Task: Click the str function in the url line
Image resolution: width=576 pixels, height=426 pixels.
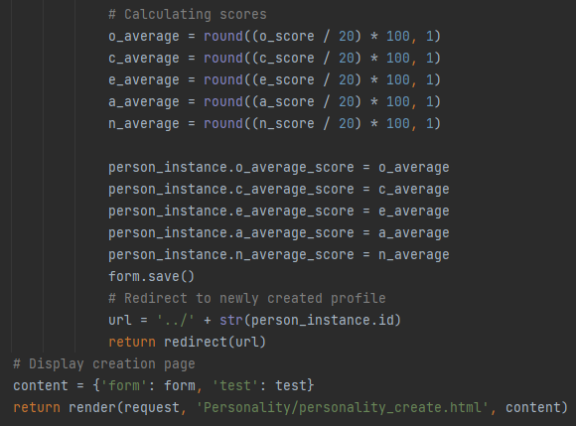Action: click(x=231, y=320)
